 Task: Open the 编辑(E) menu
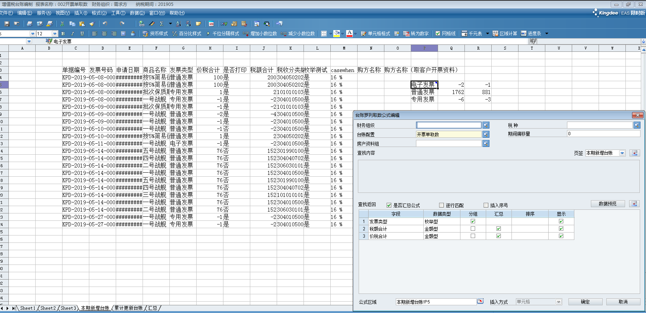[25, 13]
